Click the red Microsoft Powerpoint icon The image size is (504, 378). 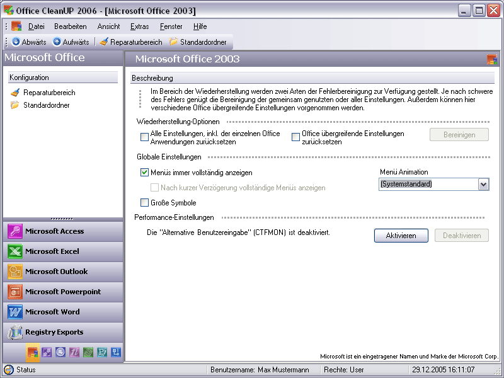tap(15, 292)
